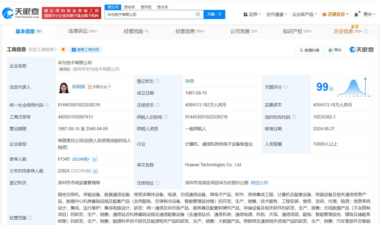Open the 知识产权 tab
Screen dimensions: 380x225
pyautogui.click(x=297, y=31)
